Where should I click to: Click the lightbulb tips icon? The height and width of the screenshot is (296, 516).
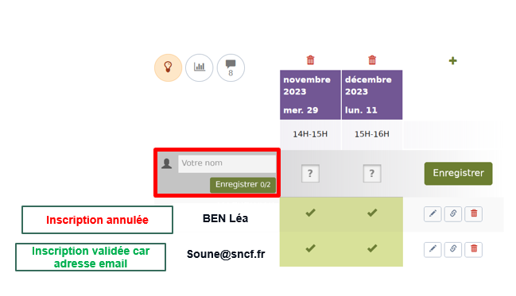coord(169,67)
